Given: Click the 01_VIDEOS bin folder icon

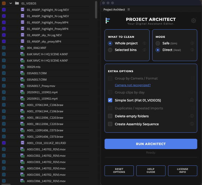Looking at the screenshot, I should tap(17, 3).
